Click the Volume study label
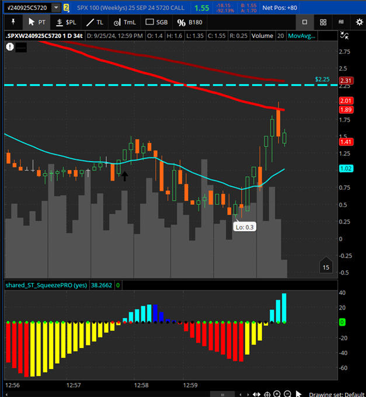366x397 pixels. tap(262, 36)
